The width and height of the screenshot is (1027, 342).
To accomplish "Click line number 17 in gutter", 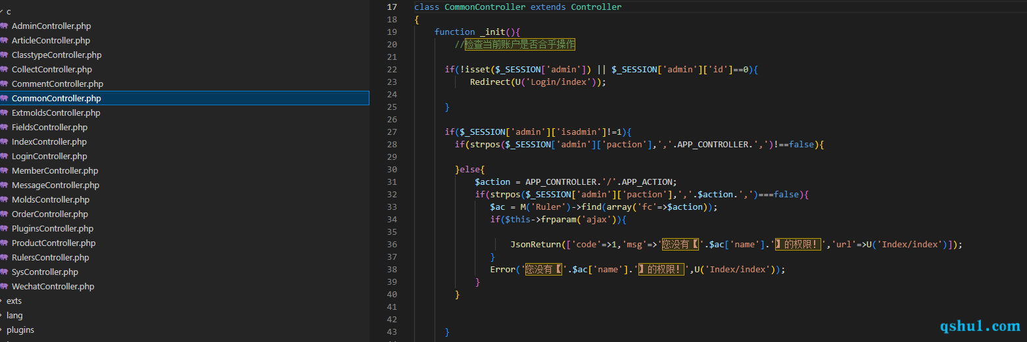I will [x=392, y=7].
